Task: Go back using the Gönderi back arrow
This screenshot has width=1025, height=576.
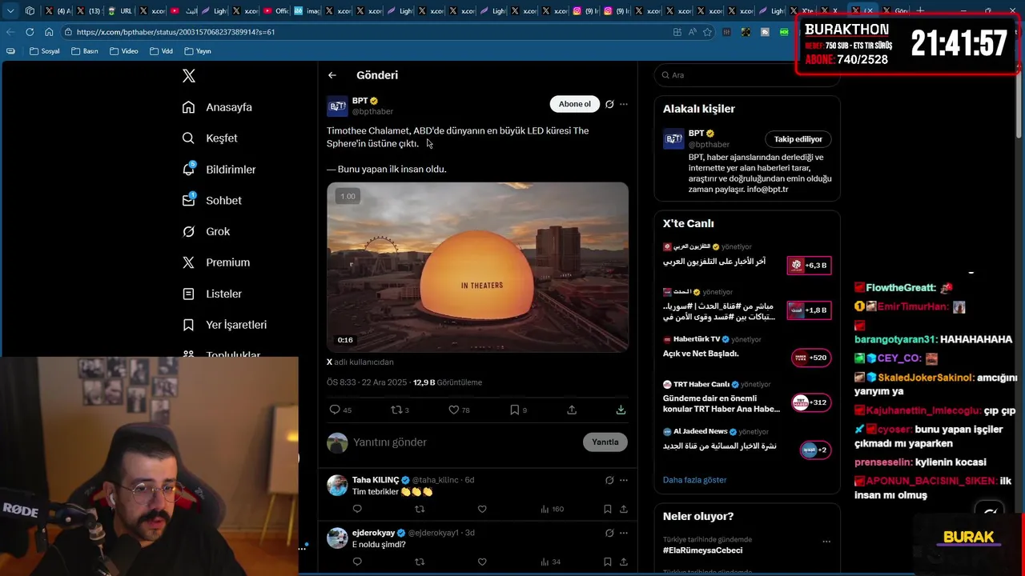Action: click(332, 75)
